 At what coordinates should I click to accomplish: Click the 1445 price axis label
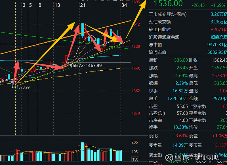point(136,69)
